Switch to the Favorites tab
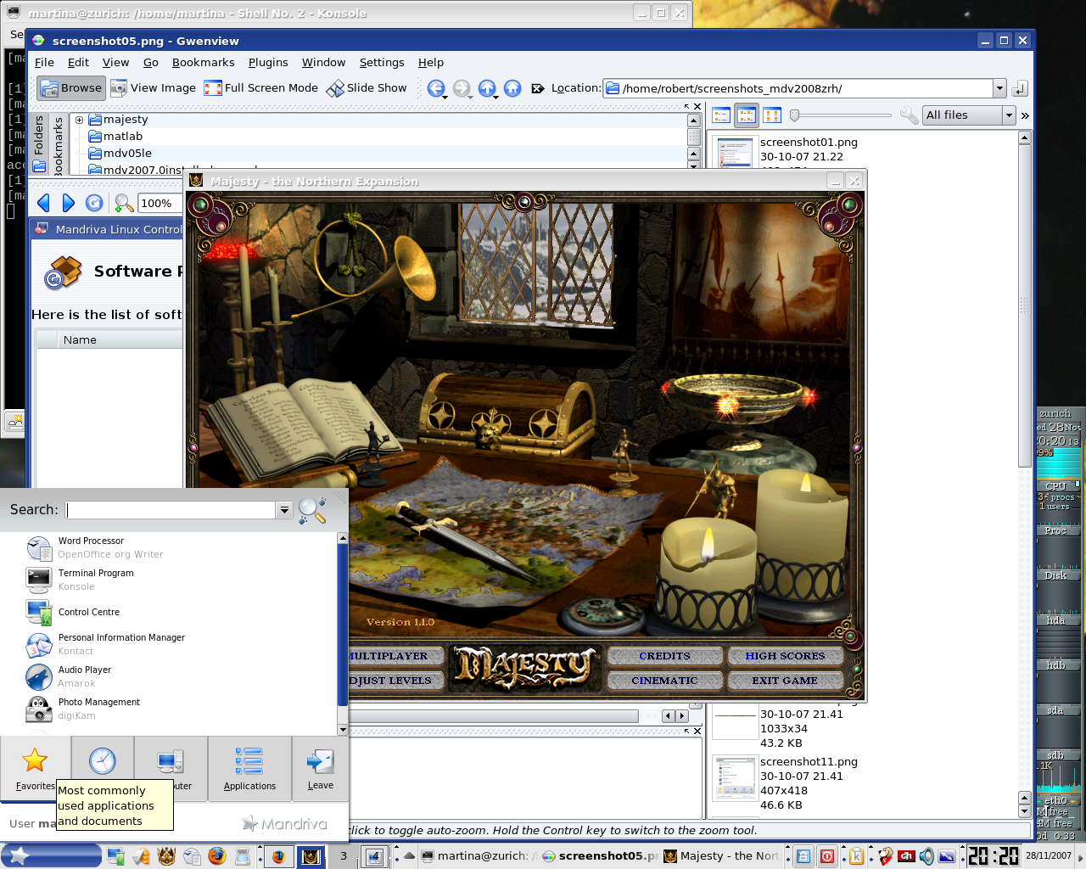Viewport: 1086px width, 869px height. click(x=35, y=769)
